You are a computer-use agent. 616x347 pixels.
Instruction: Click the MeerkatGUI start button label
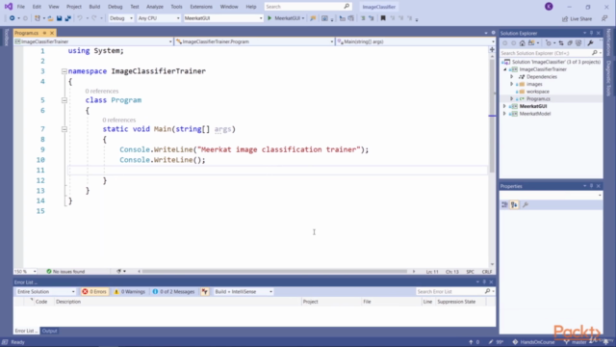287,18
